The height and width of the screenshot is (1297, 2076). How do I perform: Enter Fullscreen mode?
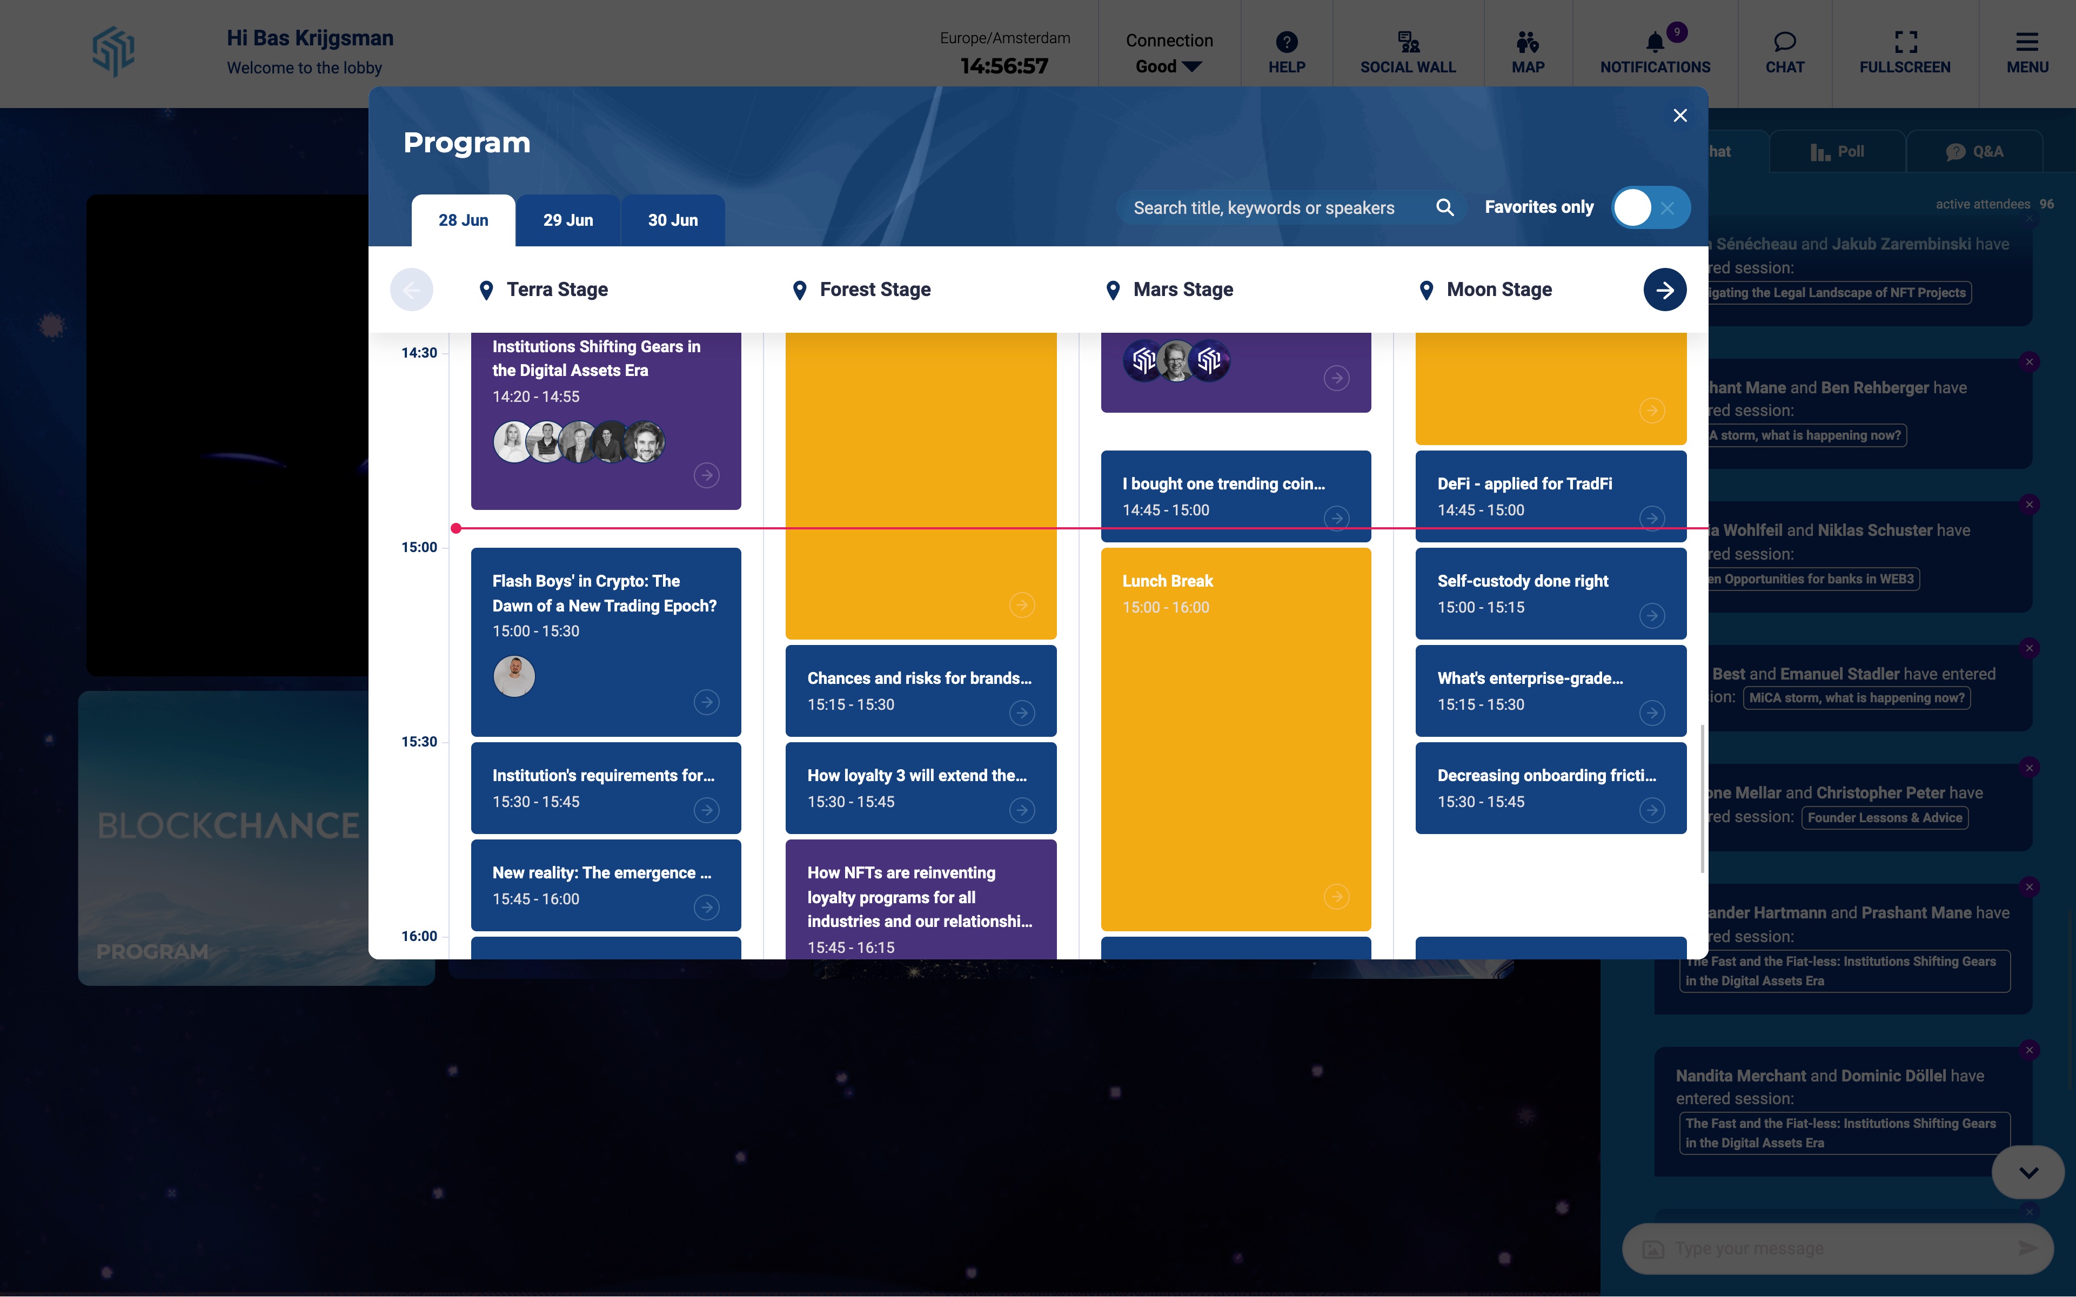(1904, 52)
